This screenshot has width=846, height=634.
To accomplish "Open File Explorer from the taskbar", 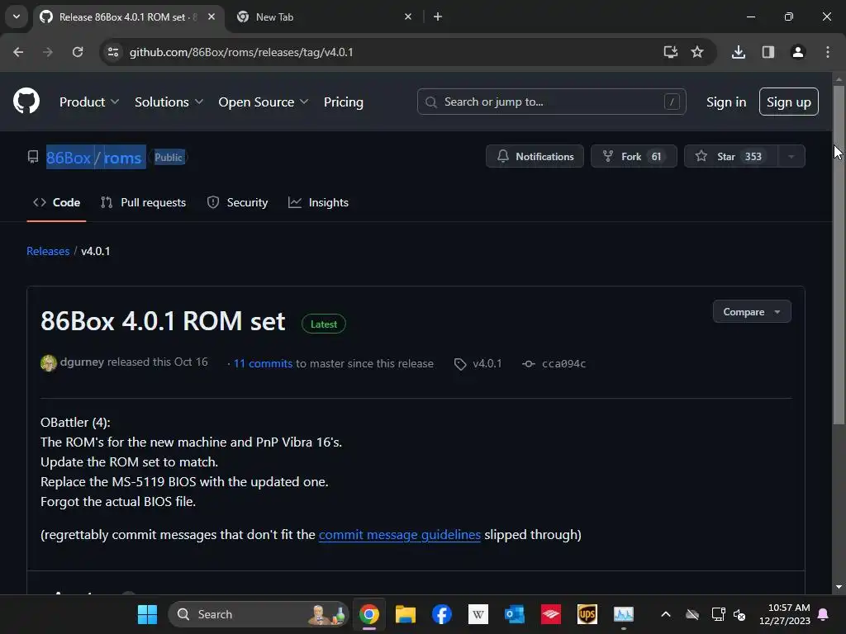I will point(405,614).
